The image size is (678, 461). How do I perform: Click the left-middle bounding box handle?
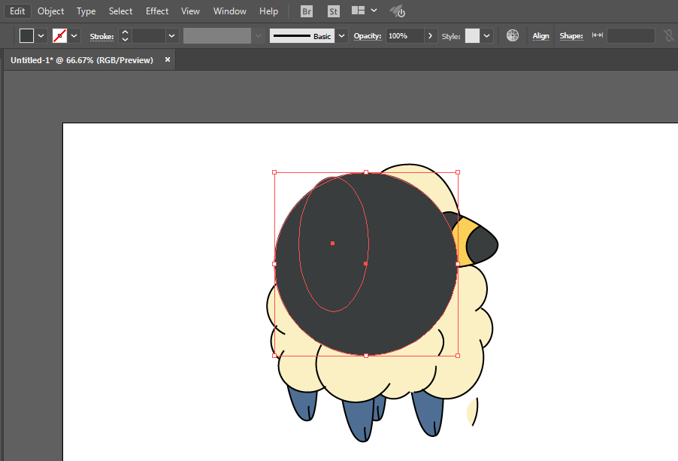274,264
